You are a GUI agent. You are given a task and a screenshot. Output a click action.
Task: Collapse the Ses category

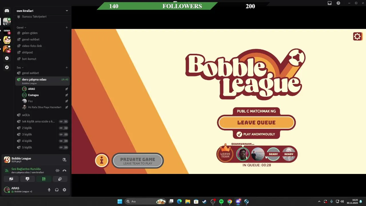20,68
